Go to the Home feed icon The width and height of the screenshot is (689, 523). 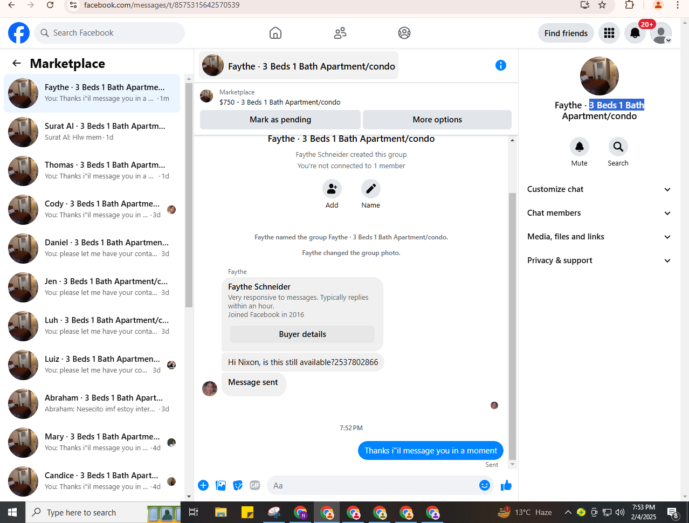275,33
